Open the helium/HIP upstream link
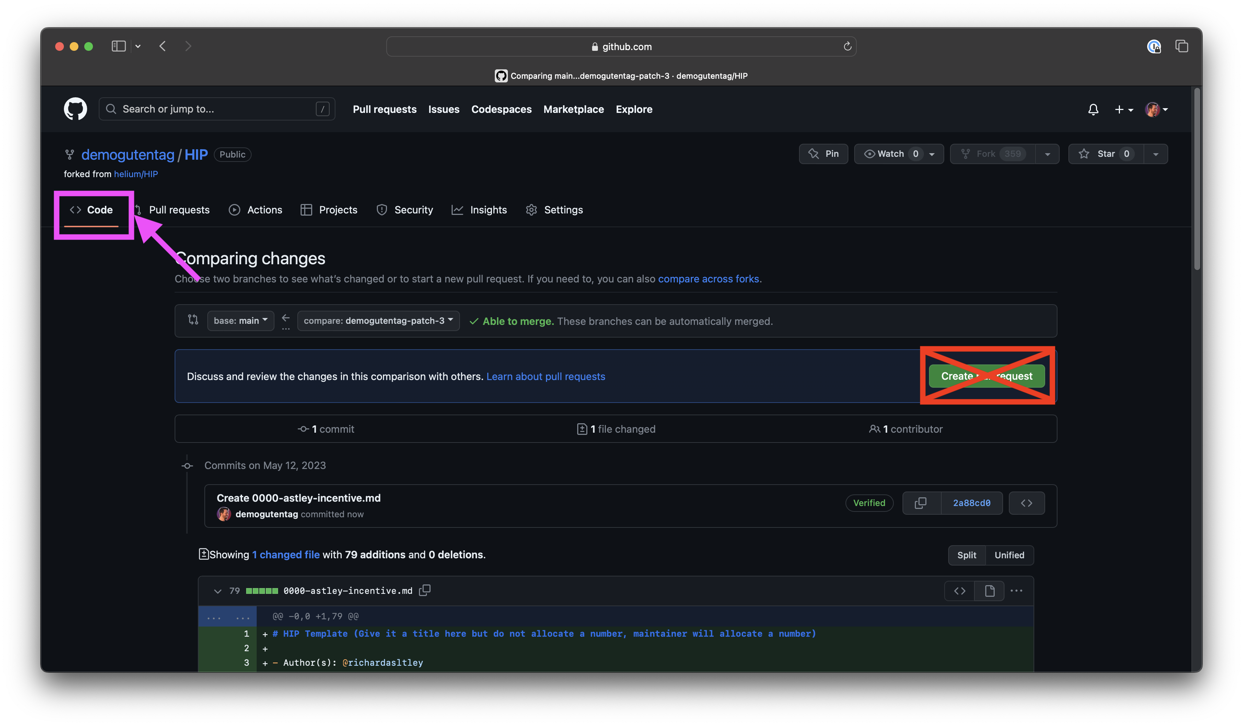 (x=136, y=174)
